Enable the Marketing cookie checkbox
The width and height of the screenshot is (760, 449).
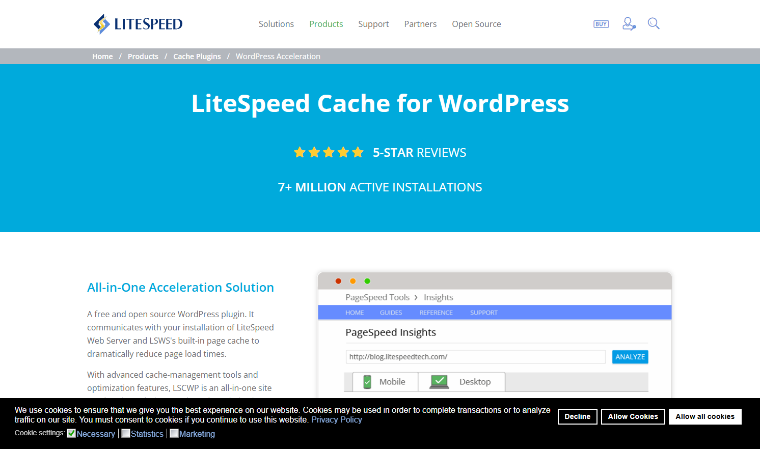(x=174, y=433)
